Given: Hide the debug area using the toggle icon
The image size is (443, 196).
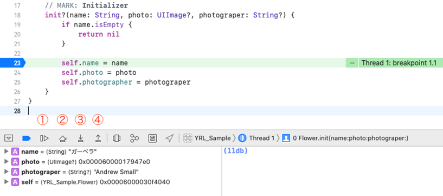Looking at the screenshot, I should (x=9, y=138).
